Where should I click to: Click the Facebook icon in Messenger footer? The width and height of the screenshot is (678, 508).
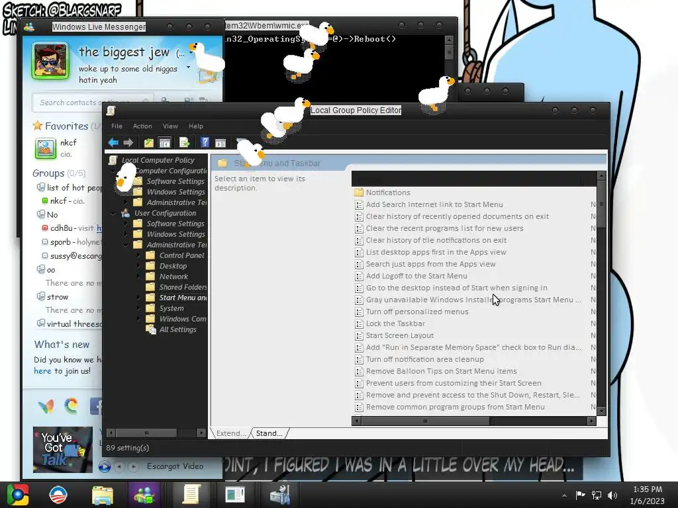(96, 406)
